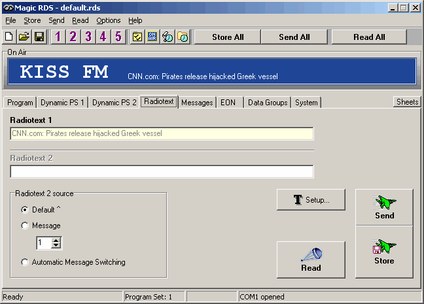424x304 pixels.
Task: Click the Send button with jet icon
Action: click(x=384, y=207)
